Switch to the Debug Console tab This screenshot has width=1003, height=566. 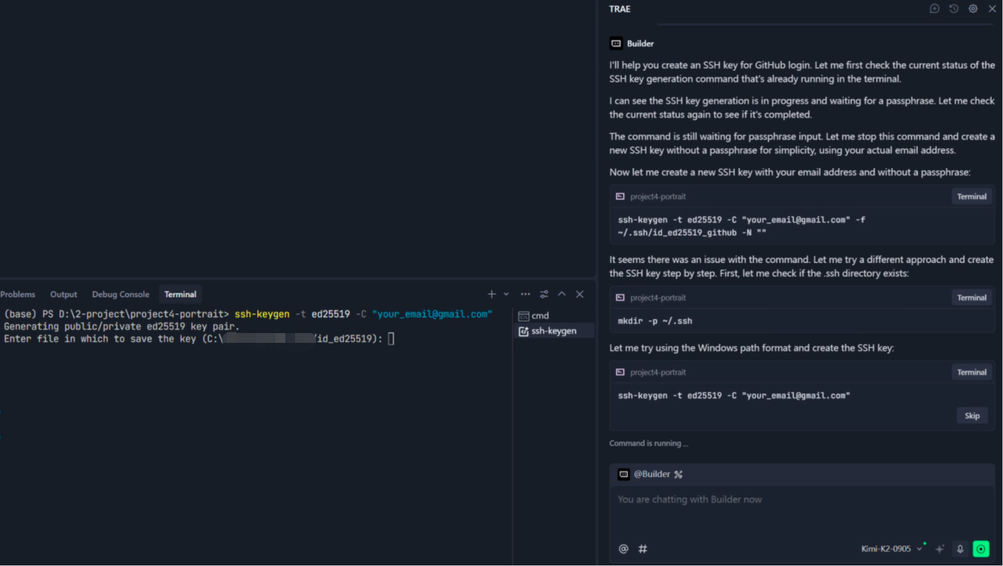(120, 294)
